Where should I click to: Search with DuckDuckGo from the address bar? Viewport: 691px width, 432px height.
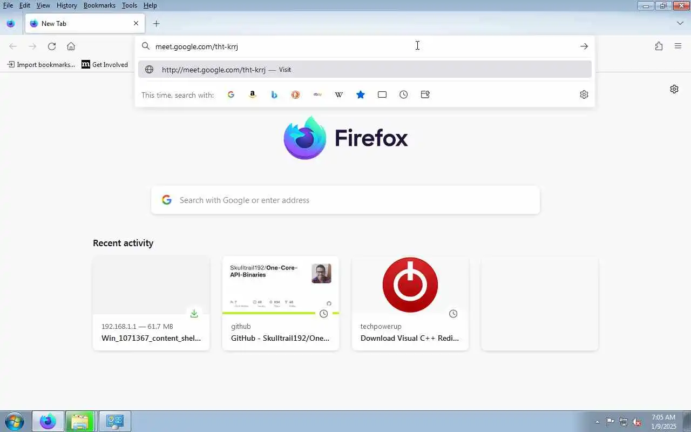point(296,94)
